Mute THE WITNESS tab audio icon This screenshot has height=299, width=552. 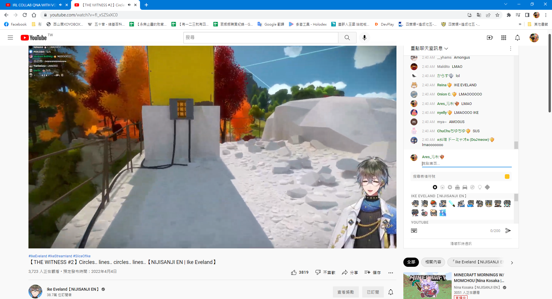129,5
